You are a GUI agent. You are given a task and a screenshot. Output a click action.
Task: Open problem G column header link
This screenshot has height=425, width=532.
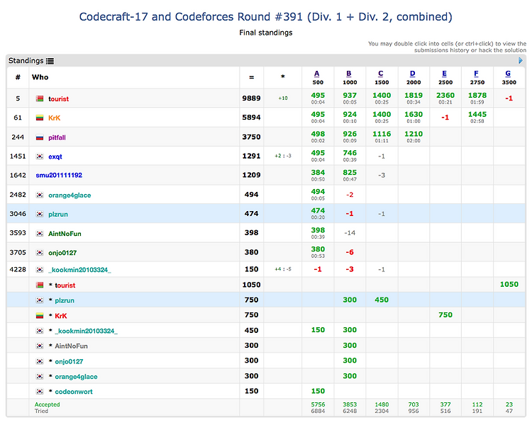(x=508, y=74)
